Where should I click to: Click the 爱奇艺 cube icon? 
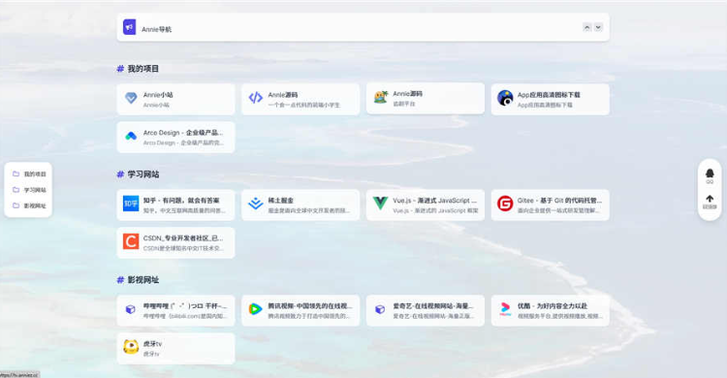point(380,309)
